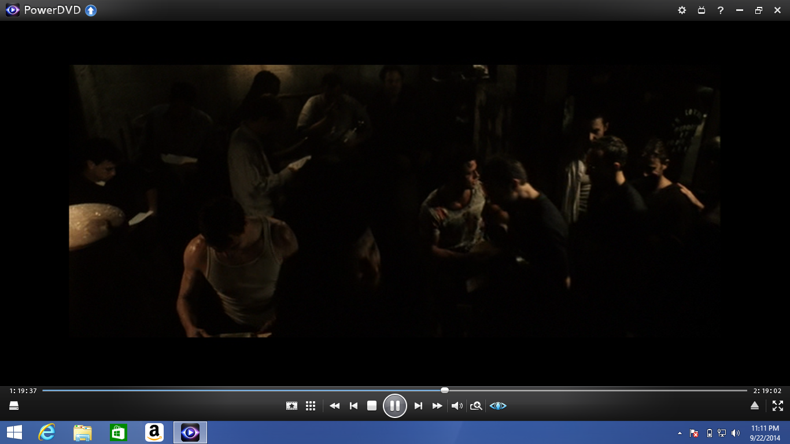Click the elapsed time 1:19:37
Image resolution: width=790 pixels, height=444 pixels.
coord(23,391)
